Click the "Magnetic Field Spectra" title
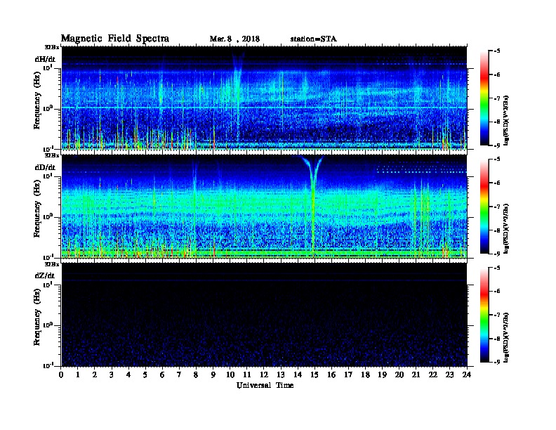 click(x=115, y=39)
